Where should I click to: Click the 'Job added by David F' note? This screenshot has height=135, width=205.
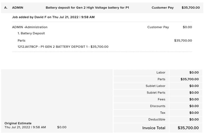tap(53, 17)
